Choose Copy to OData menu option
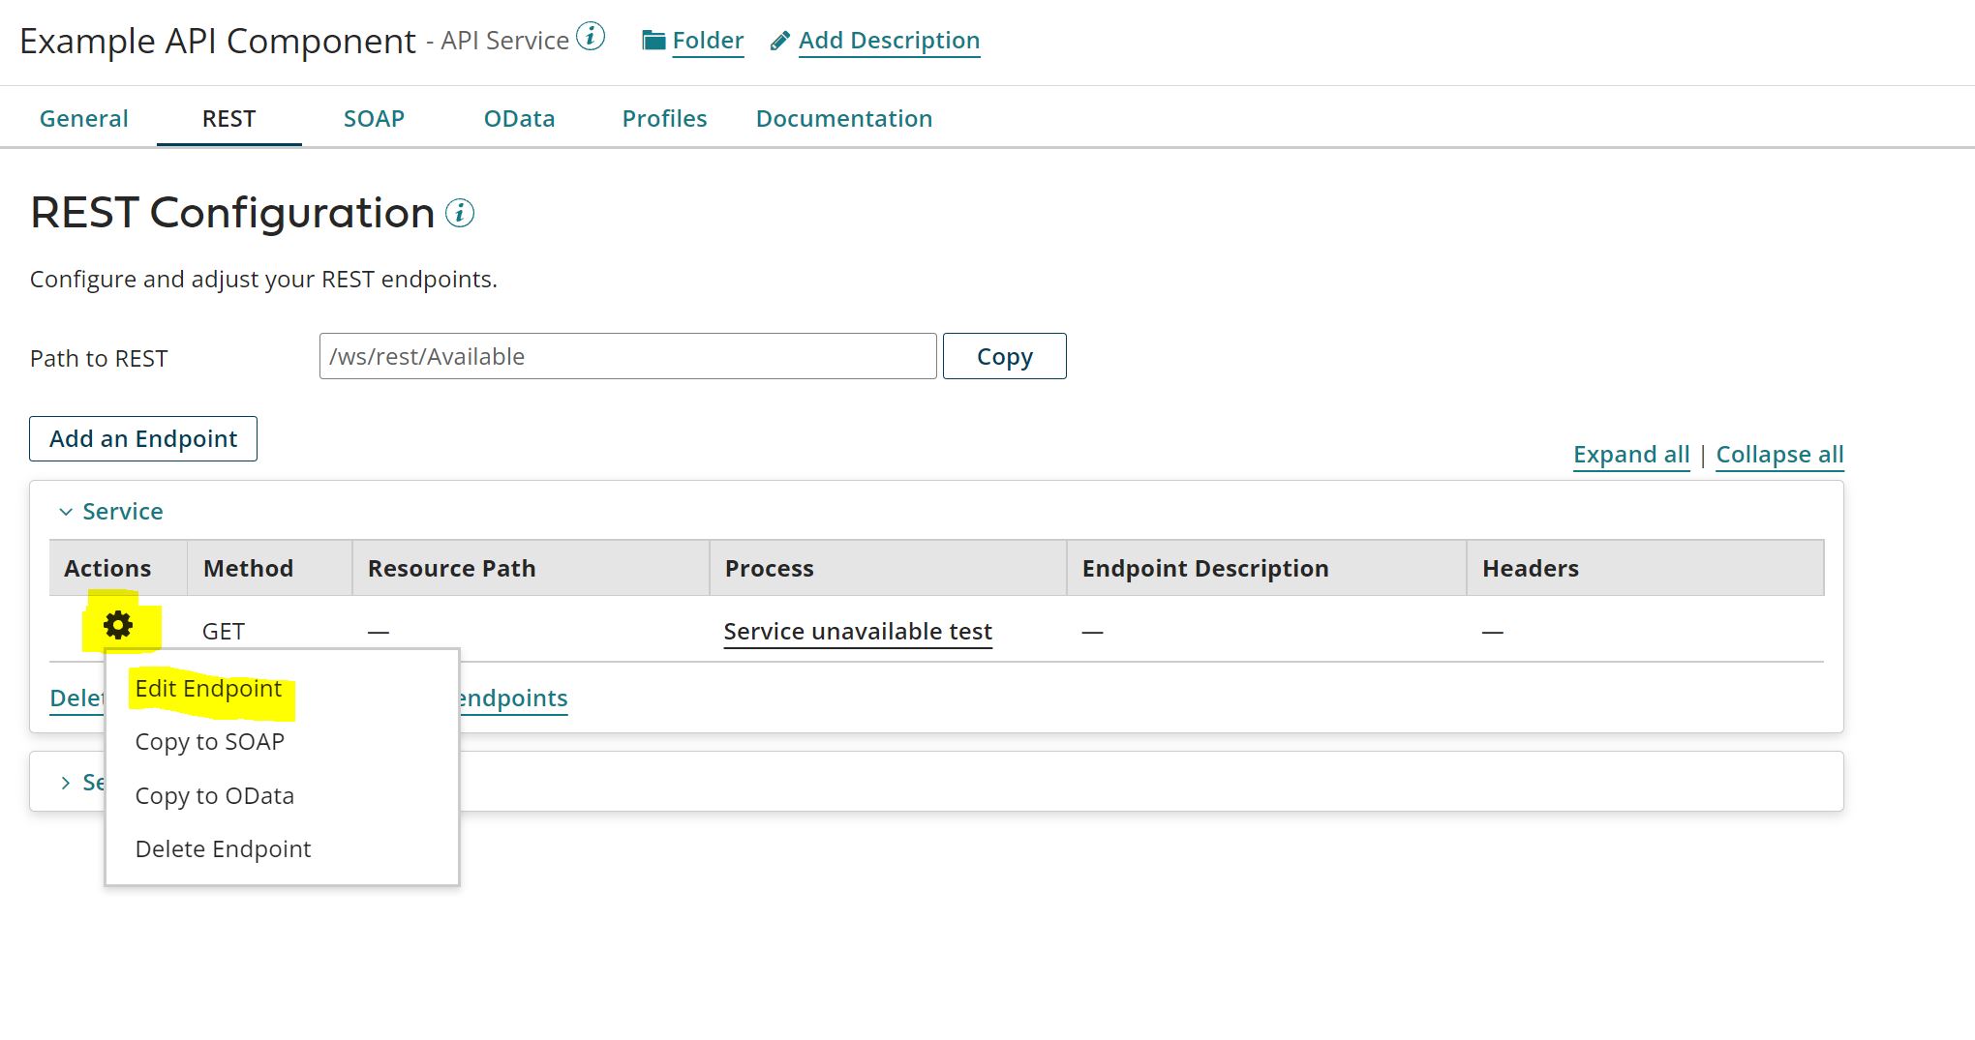This screenshot has width=1975, height=1040. 214,796
